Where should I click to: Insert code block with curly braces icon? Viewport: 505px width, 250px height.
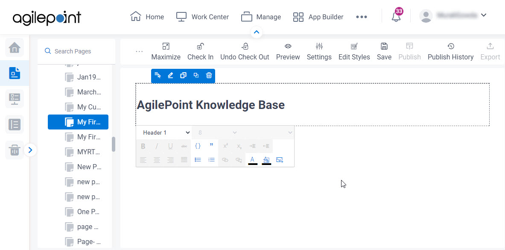[198, 146]
